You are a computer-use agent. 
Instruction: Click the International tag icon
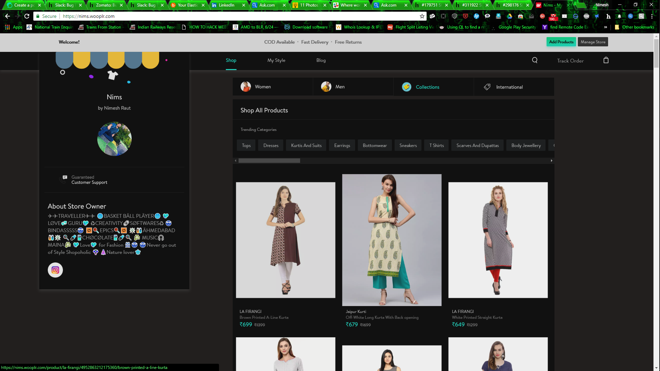click(487, 87)
